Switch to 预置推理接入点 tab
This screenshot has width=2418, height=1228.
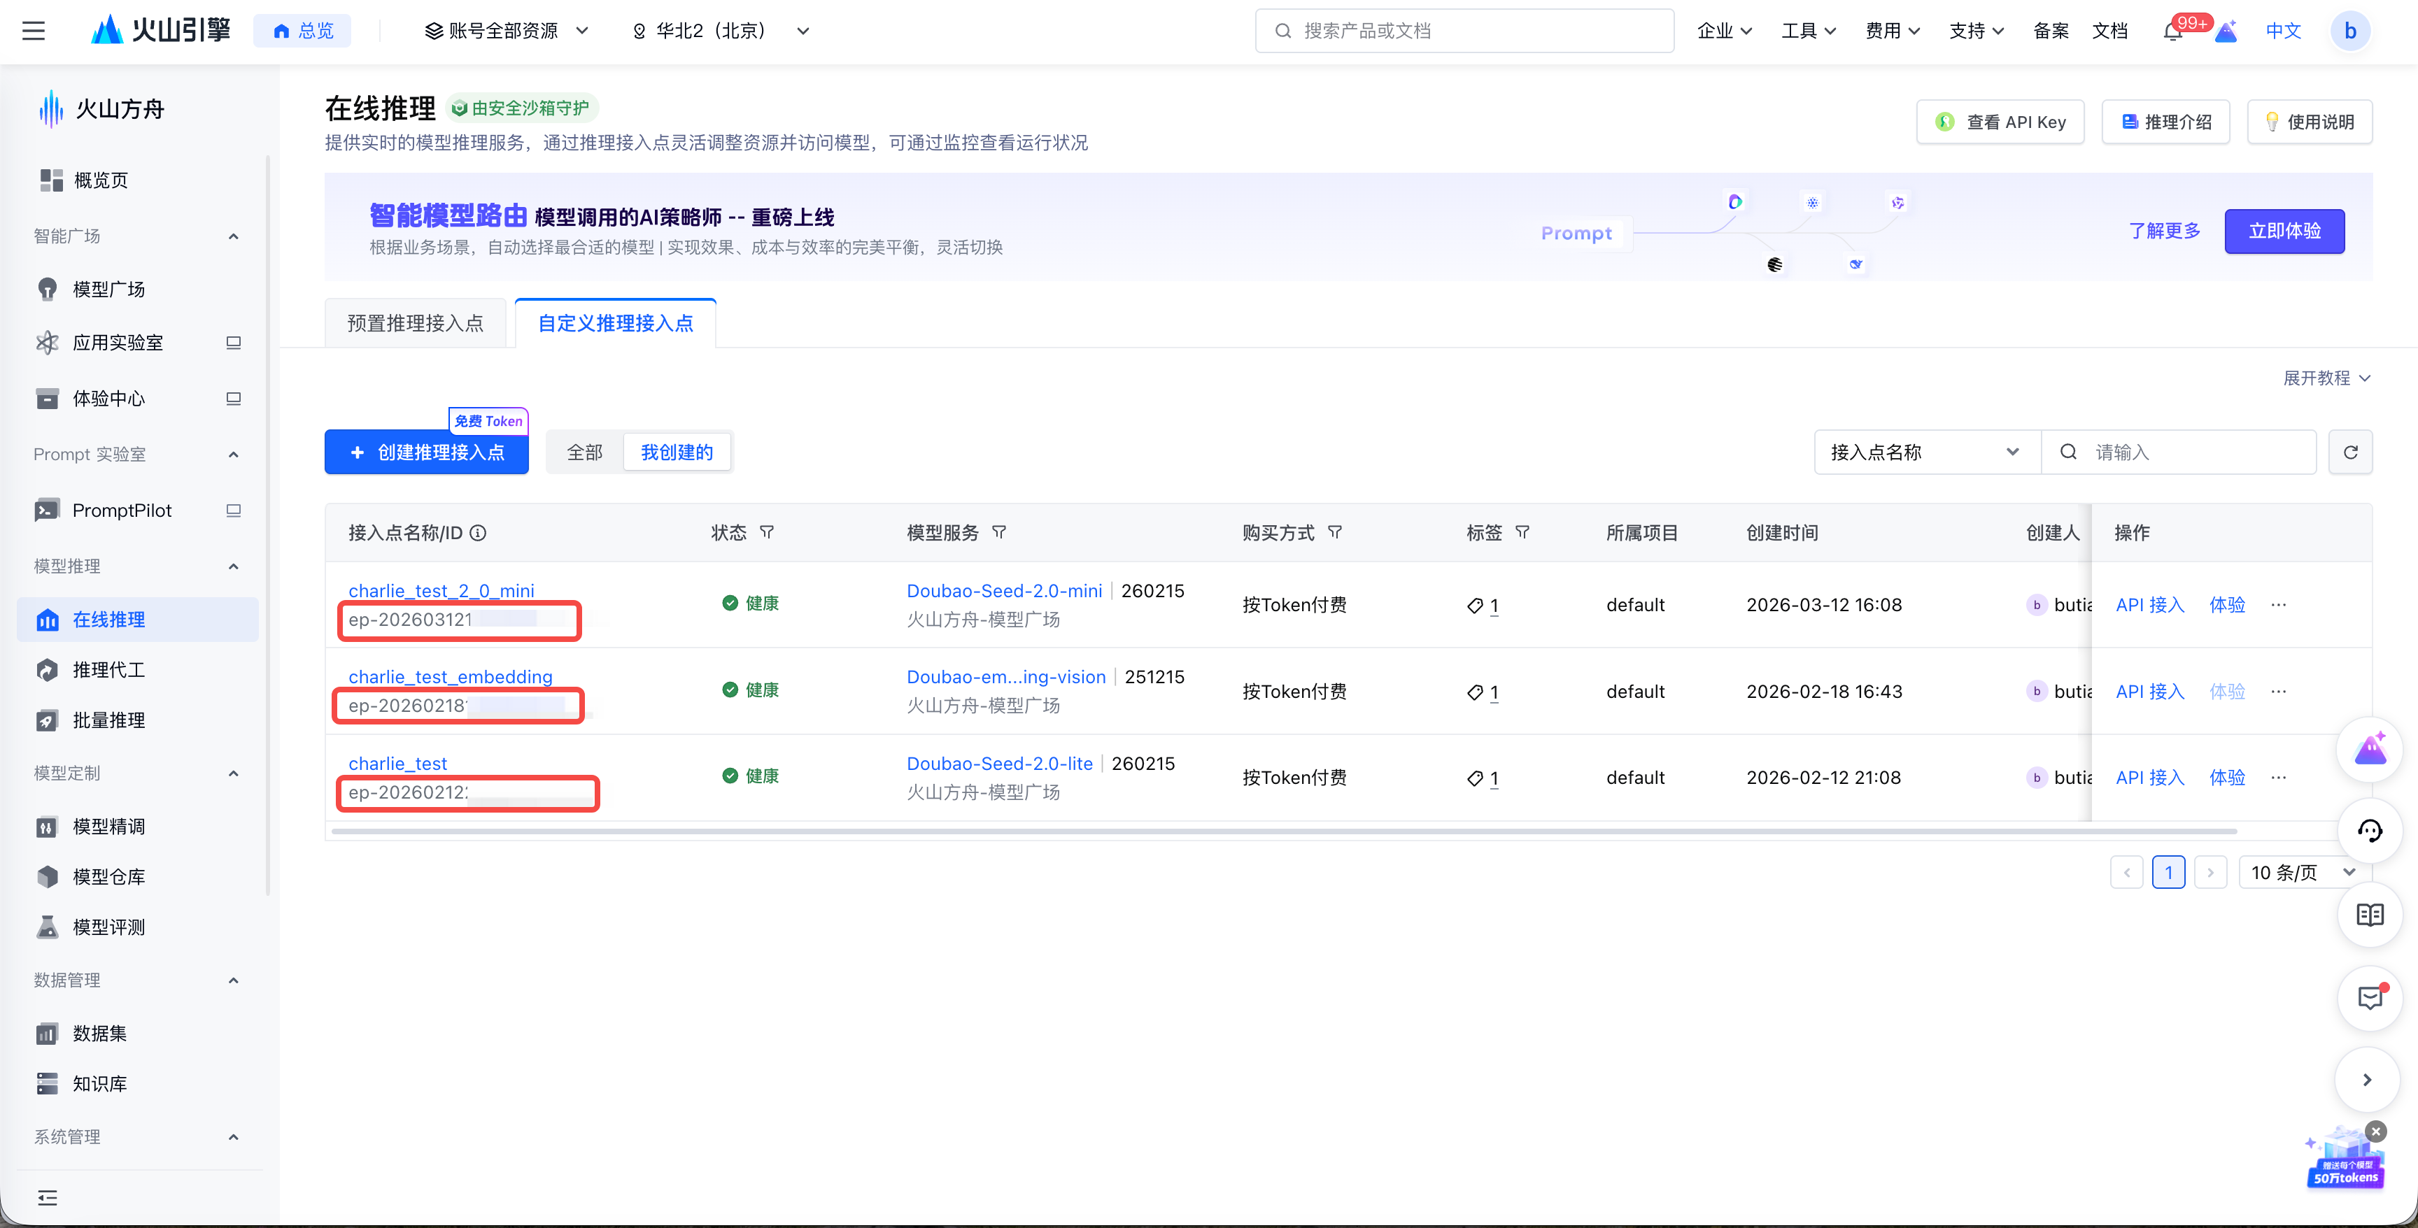coord(416,324)
